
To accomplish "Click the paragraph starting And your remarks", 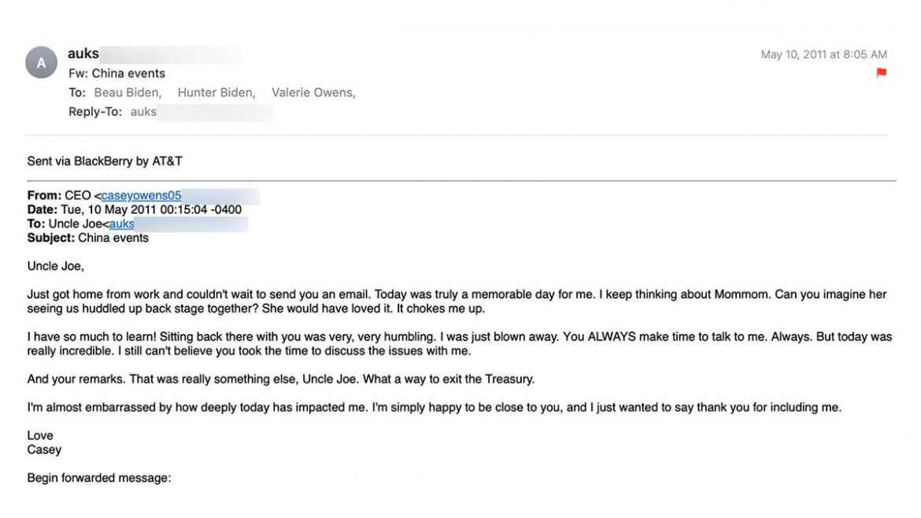I will pyautogui.click(x=281, y=379).
